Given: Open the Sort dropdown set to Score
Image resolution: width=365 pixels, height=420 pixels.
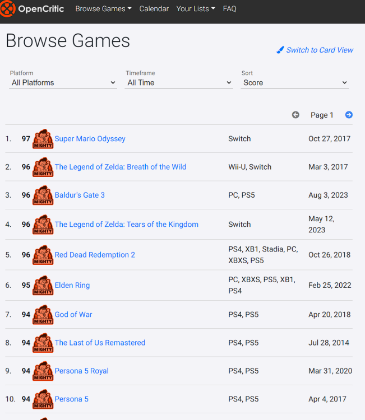Looking at the screenshot, I should tap(295, 83).
